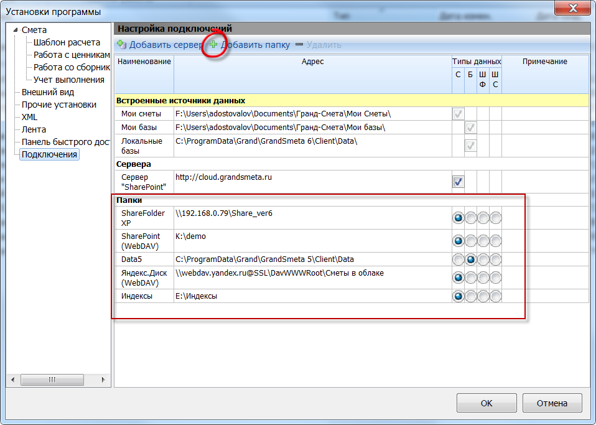
Task: Select С radio for Яндекс.Диск (WebDAV)
Action: click(x=458, y=278)
